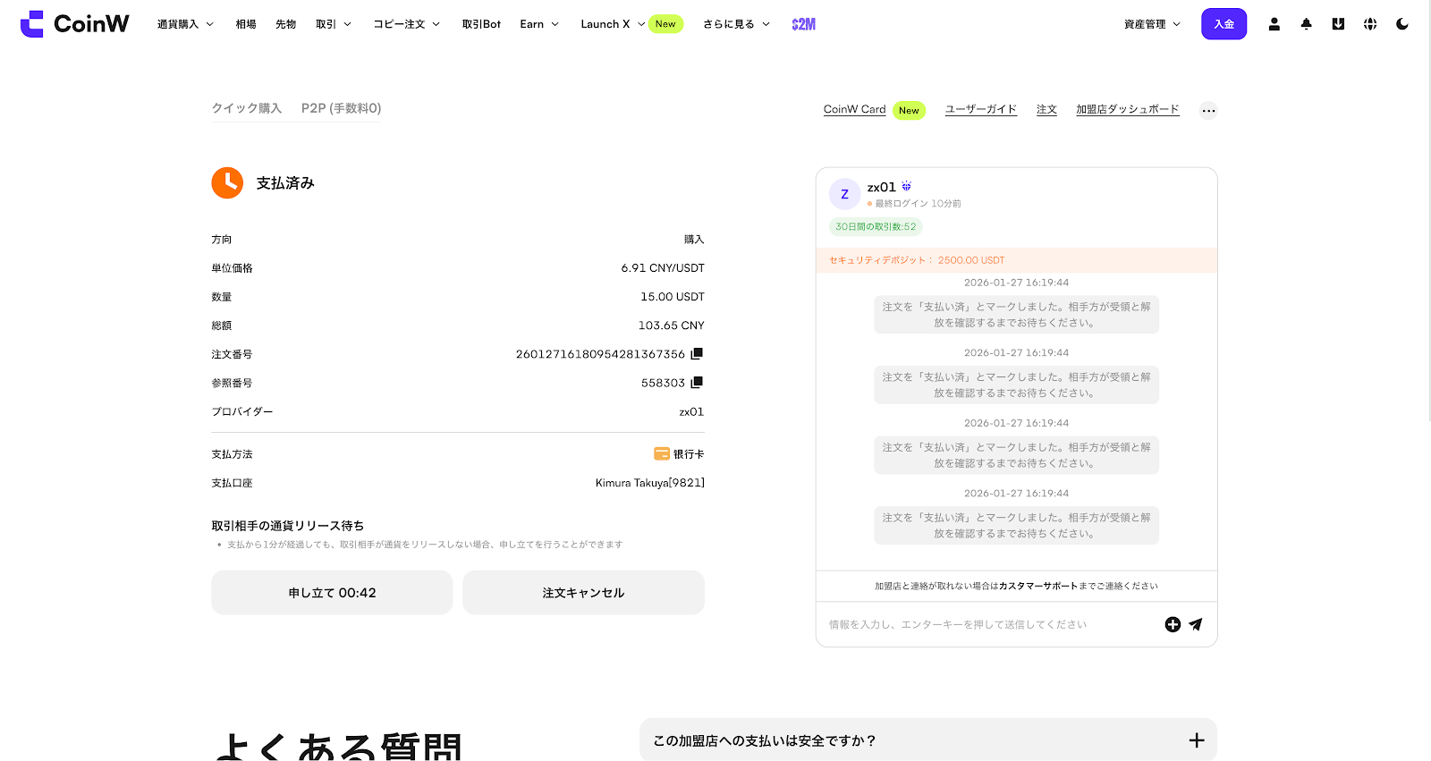Click the chat message input field
The width and height of the screenshot is (1431, 761).
point(984,624)
